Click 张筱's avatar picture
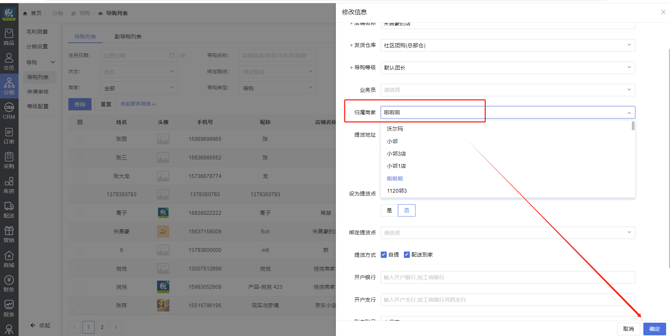The image size is (670, 336). coord(163,306)
